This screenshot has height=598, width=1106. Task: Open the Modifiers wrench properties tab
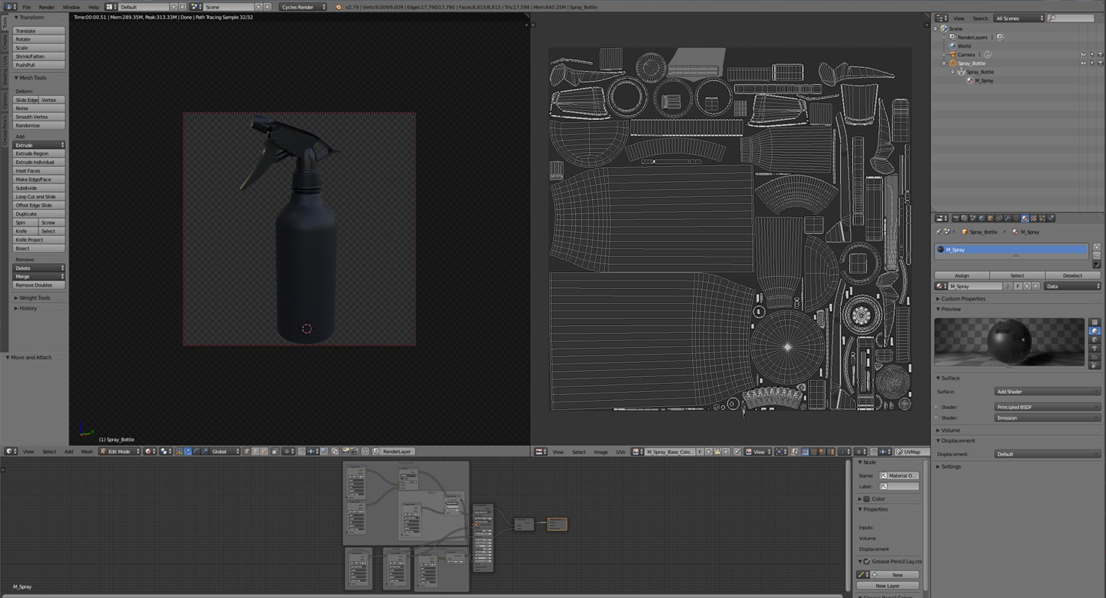1007,218
